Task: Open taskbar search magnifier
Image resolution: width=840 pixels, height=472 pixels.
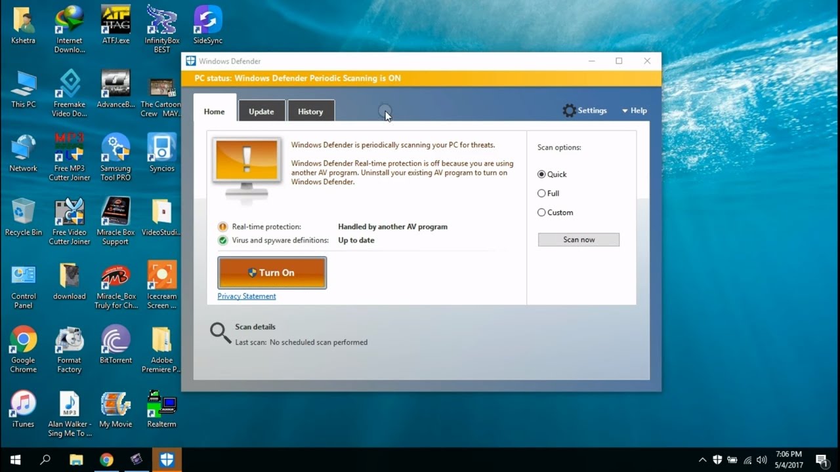Action: click(45, 460)
